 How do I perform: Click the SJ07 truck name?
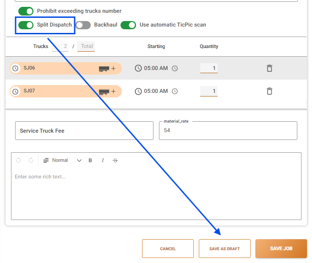[x=29, y=91]
